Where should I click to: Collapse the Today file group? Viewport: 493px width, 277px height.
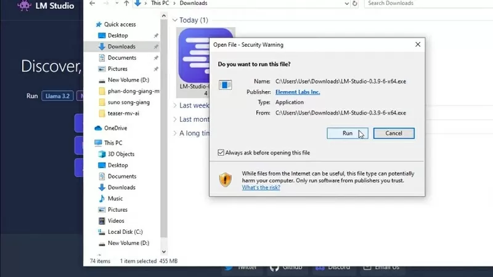click(x=175, y=20)
